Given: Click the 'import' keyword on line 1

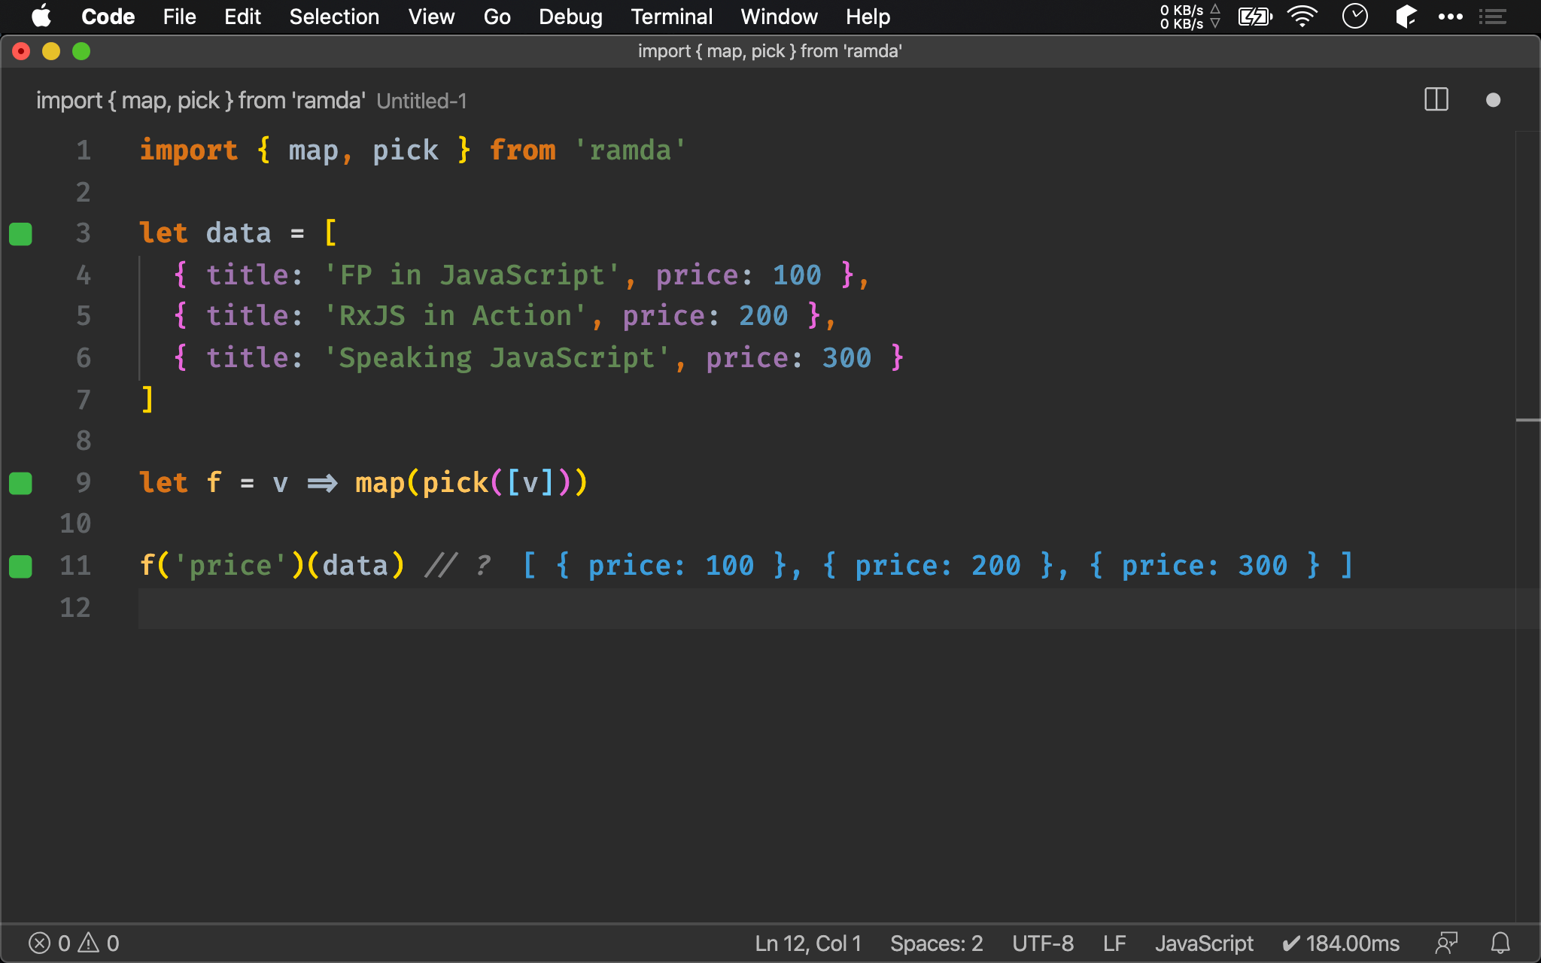Looking at the screenshot, I should coord(189,150).
